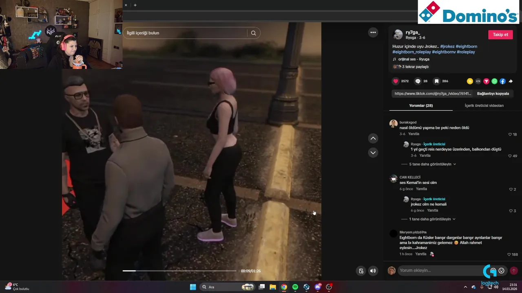Toggle video mute with speaker icon
This screenshot has width=522, height=293.
(x=373, y=271)
